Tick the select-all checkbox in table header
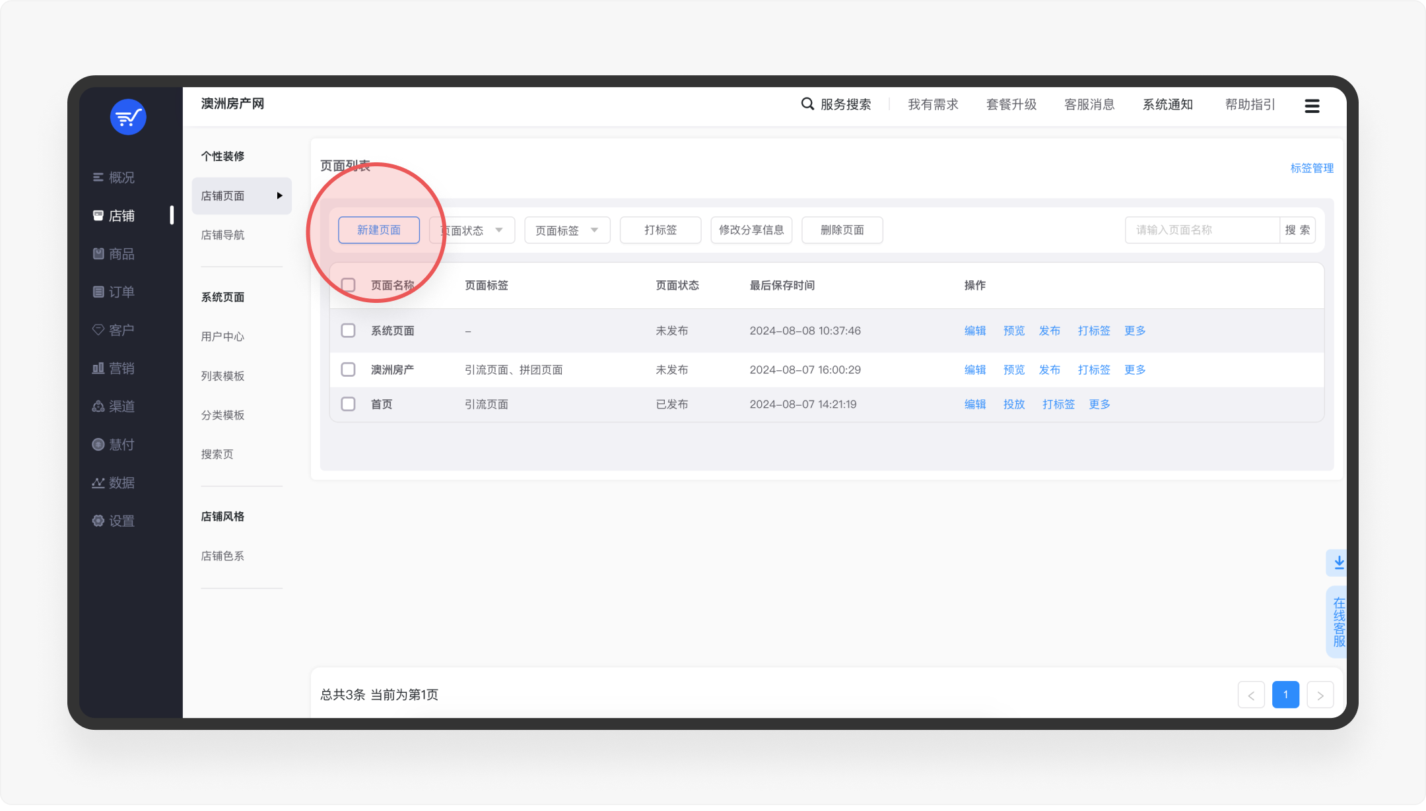Screen dimensions: 1426x811 348,285
